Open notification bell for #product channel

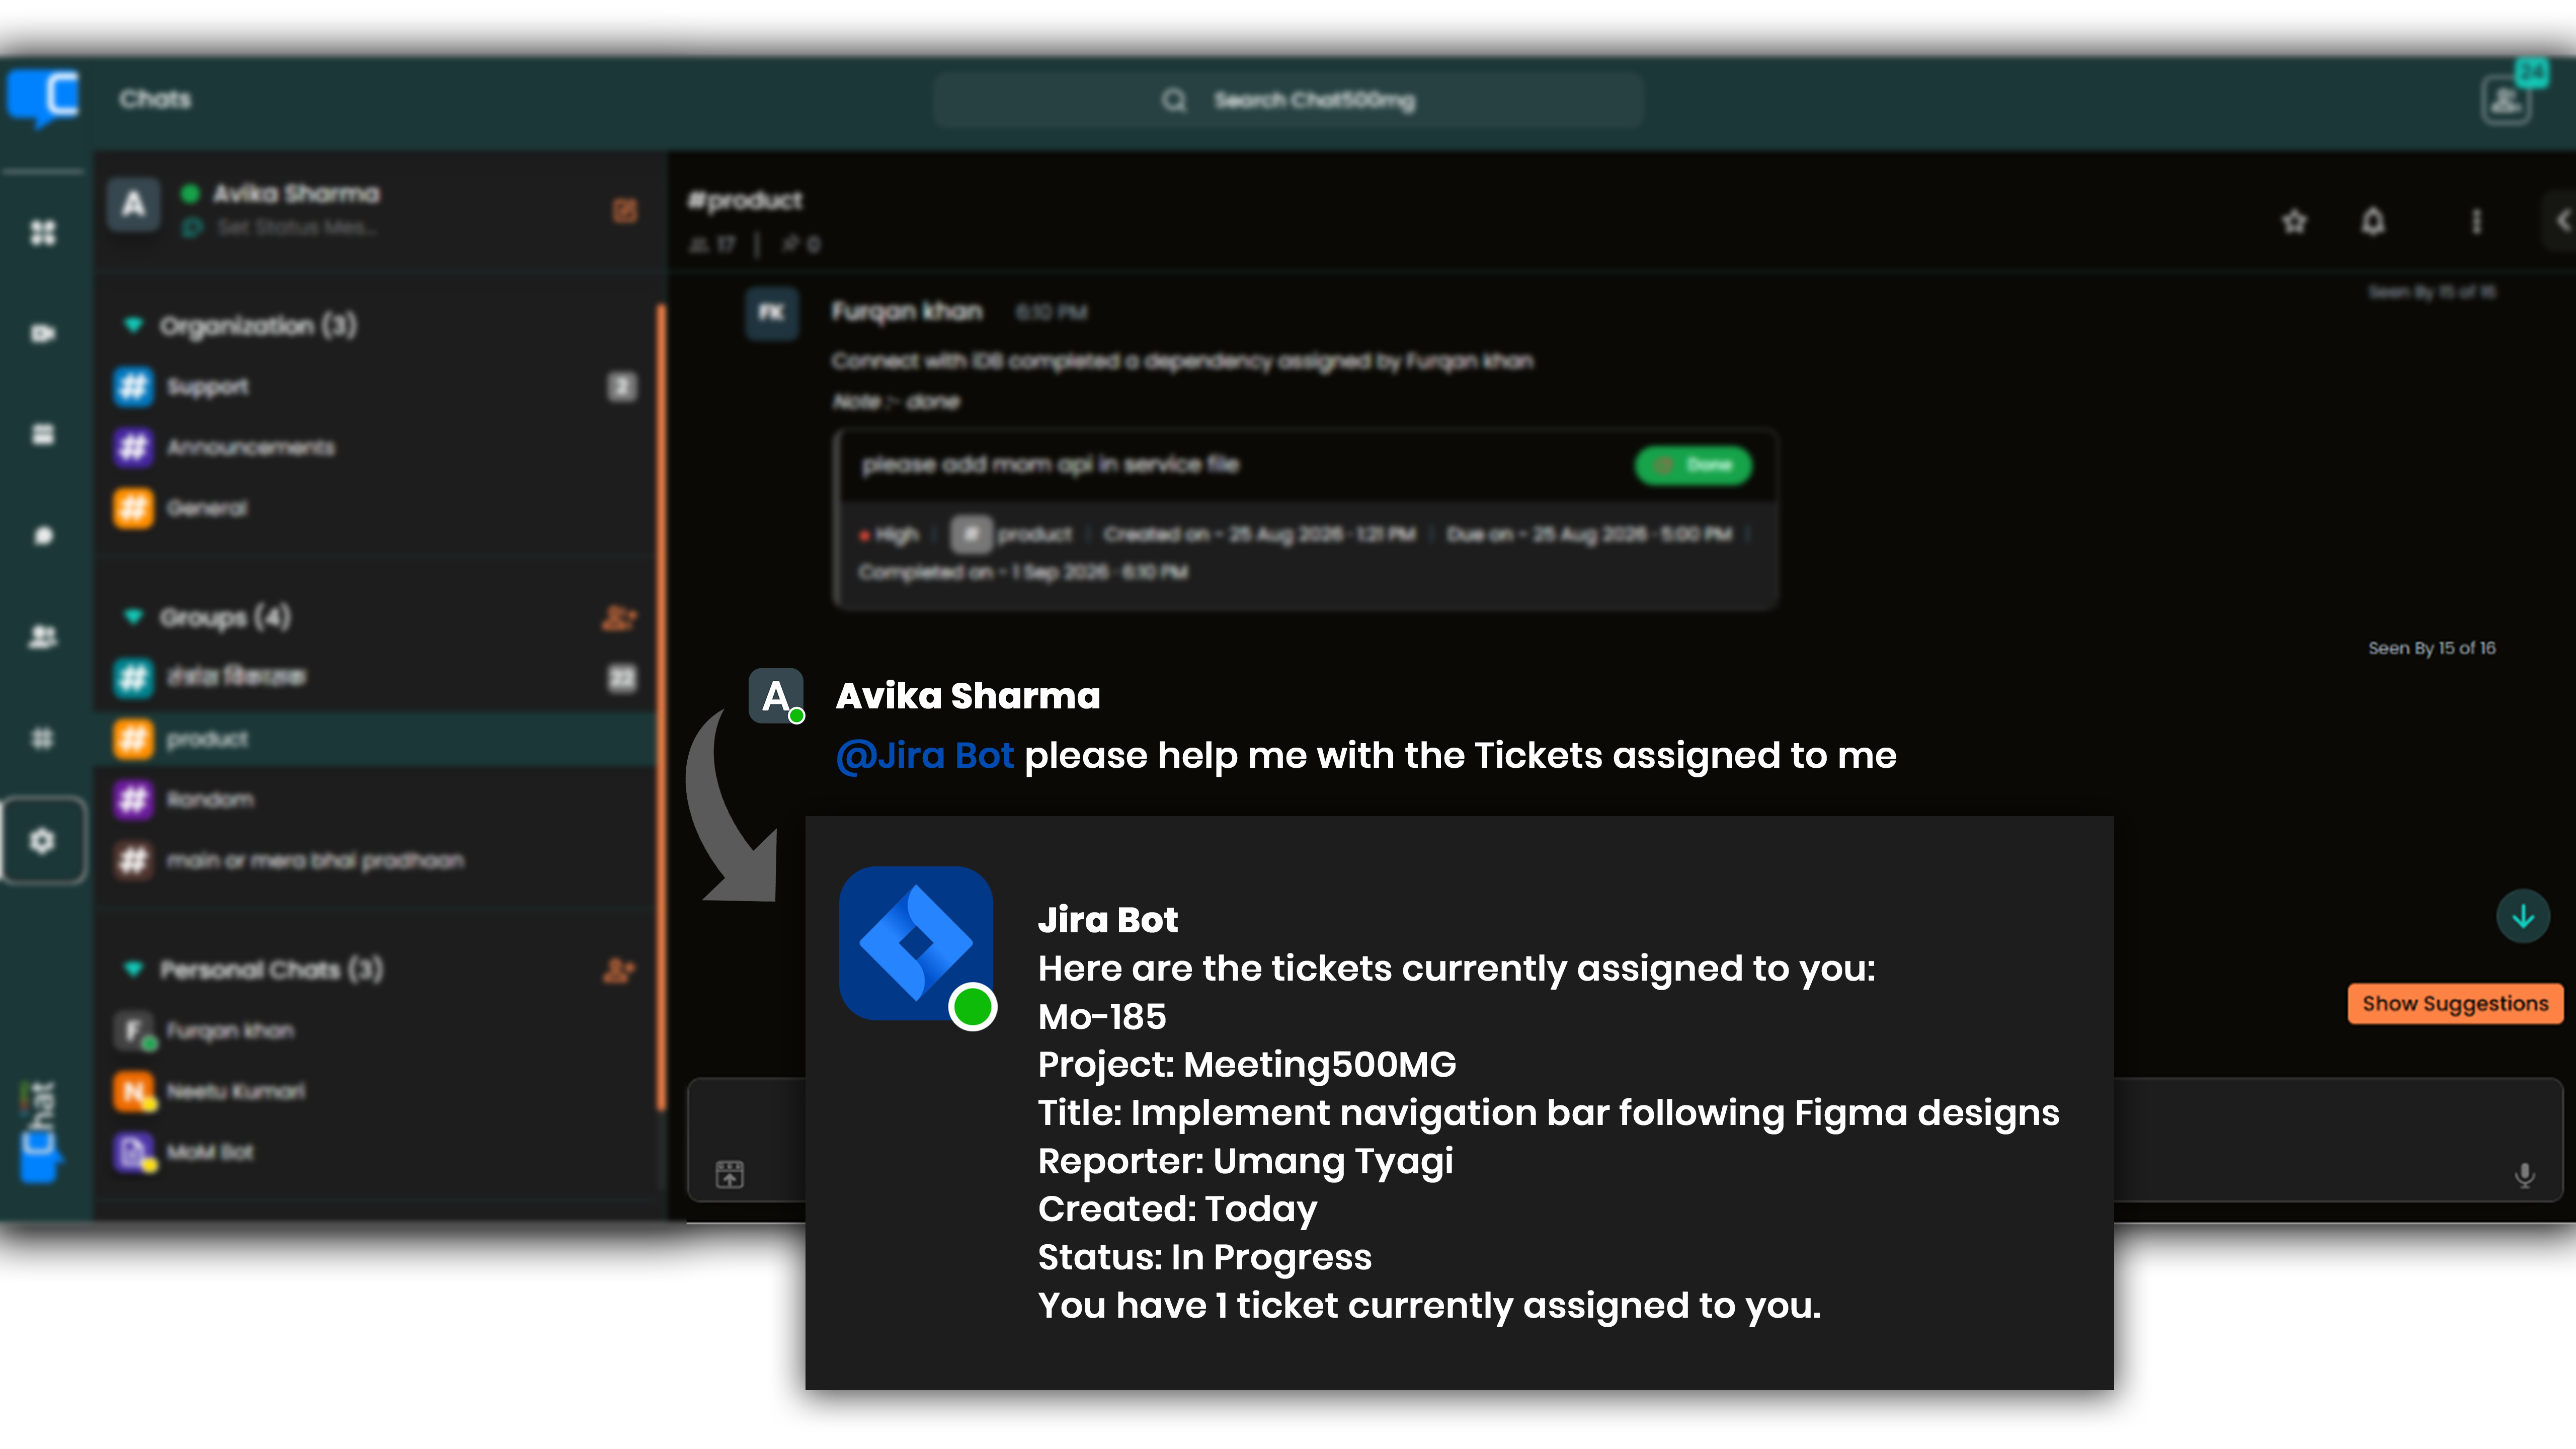(x=2373, y=221)
